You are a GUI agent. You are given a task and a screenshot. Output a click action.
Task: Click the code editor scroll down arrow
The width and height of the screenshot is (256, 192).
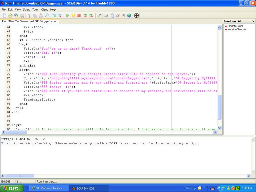219,128
